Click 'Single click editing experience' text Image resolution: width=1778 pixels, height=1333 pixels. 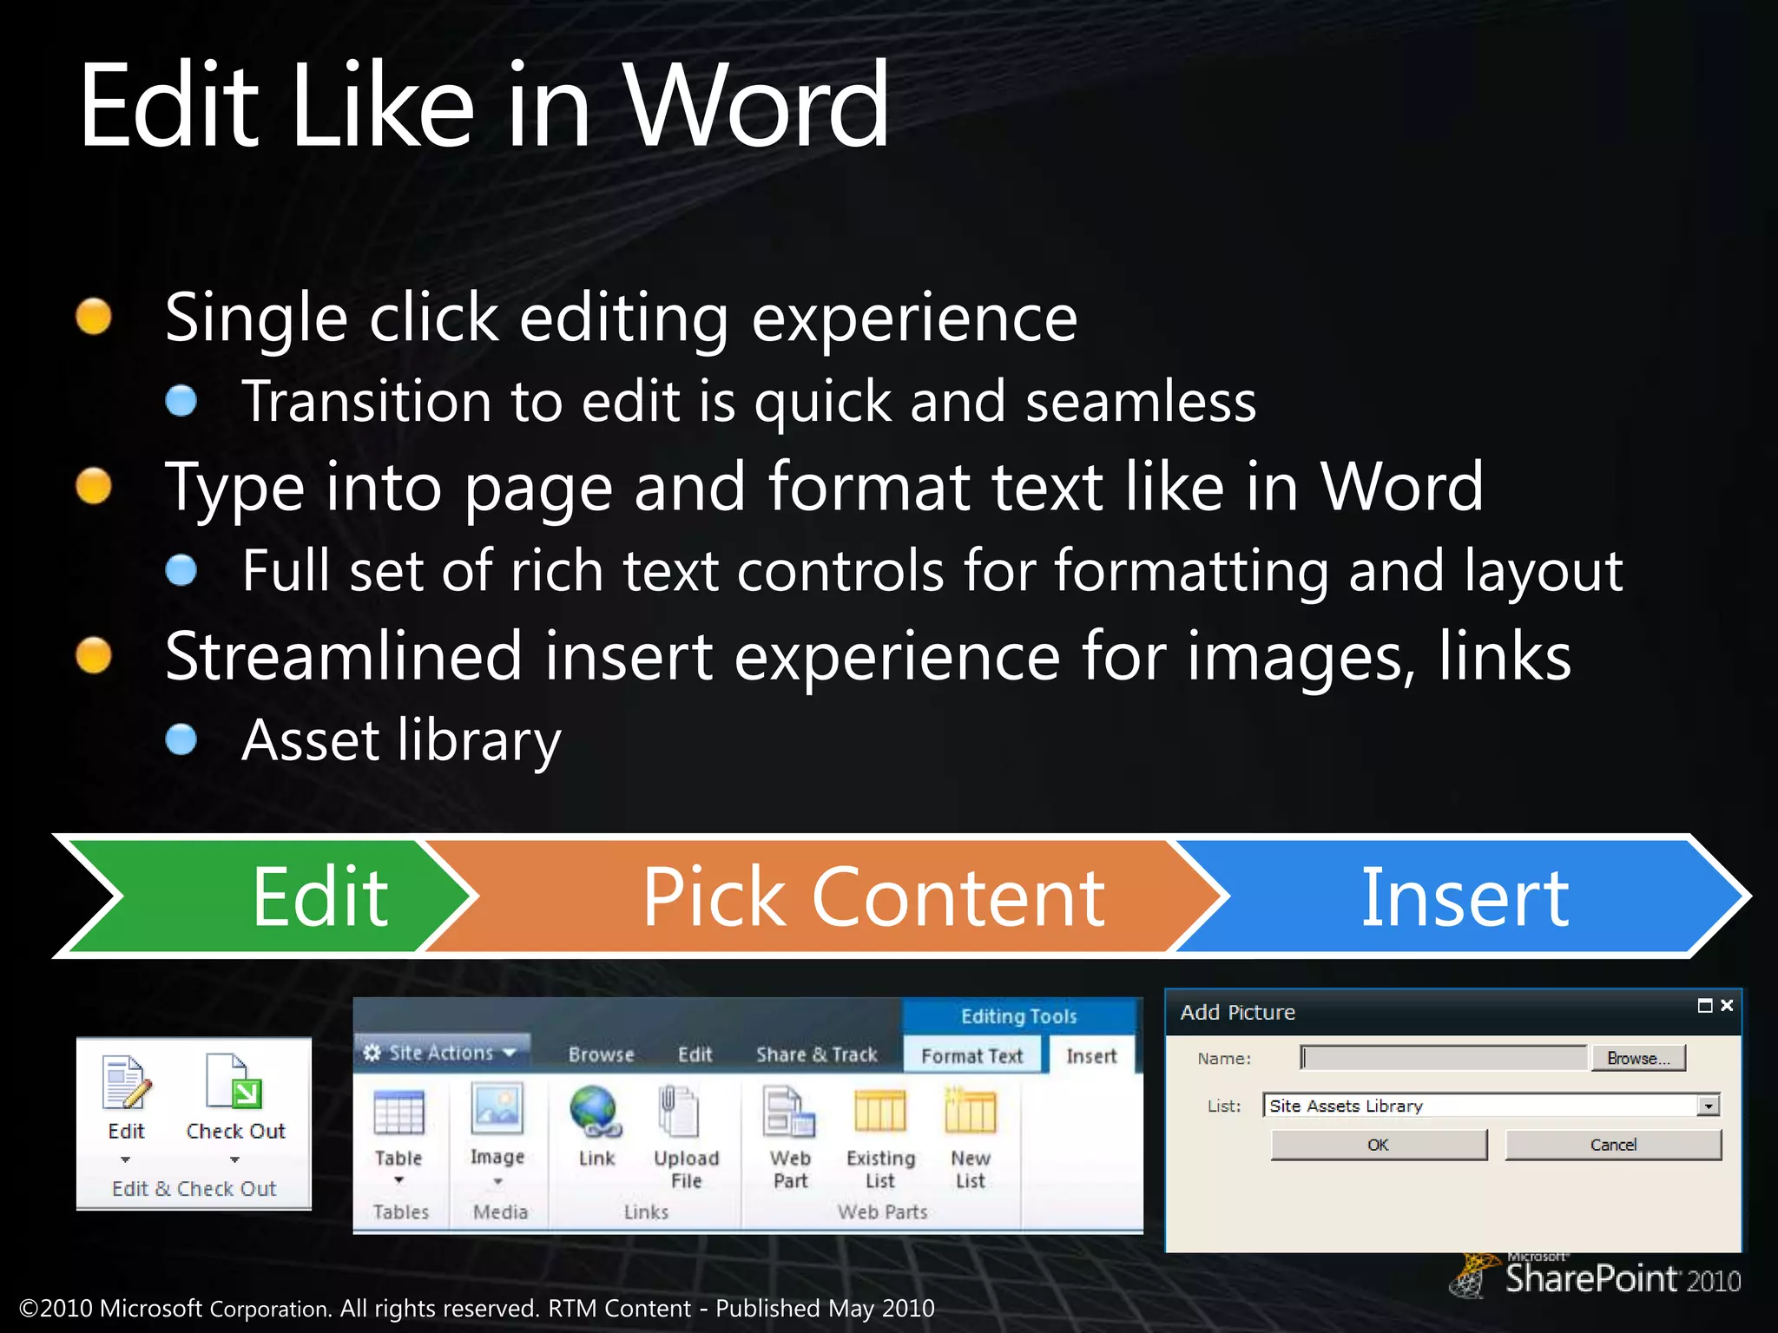[x=621, y=319]
